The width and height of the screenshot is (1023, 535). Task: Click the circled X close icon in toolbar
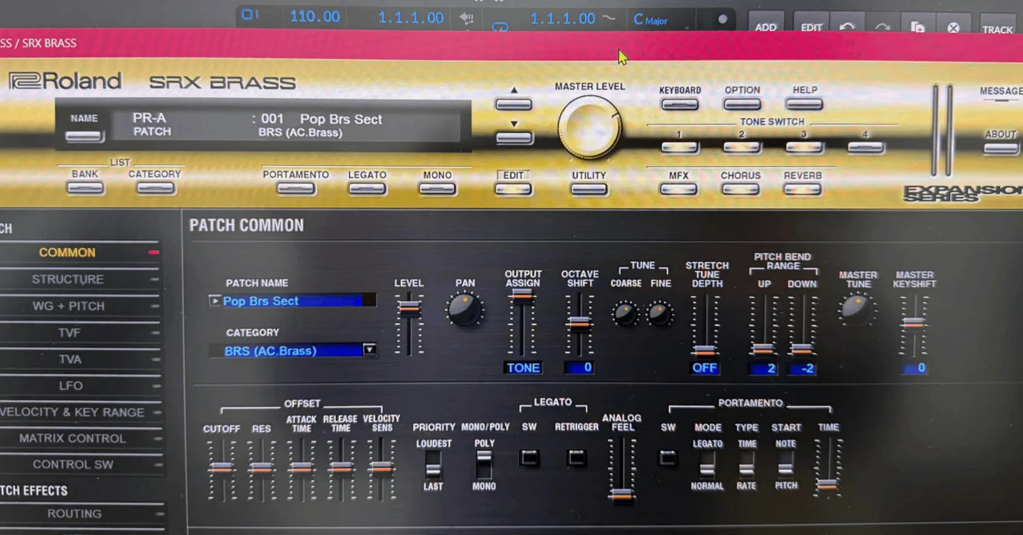pyautogui.click(x=953, y=28)
